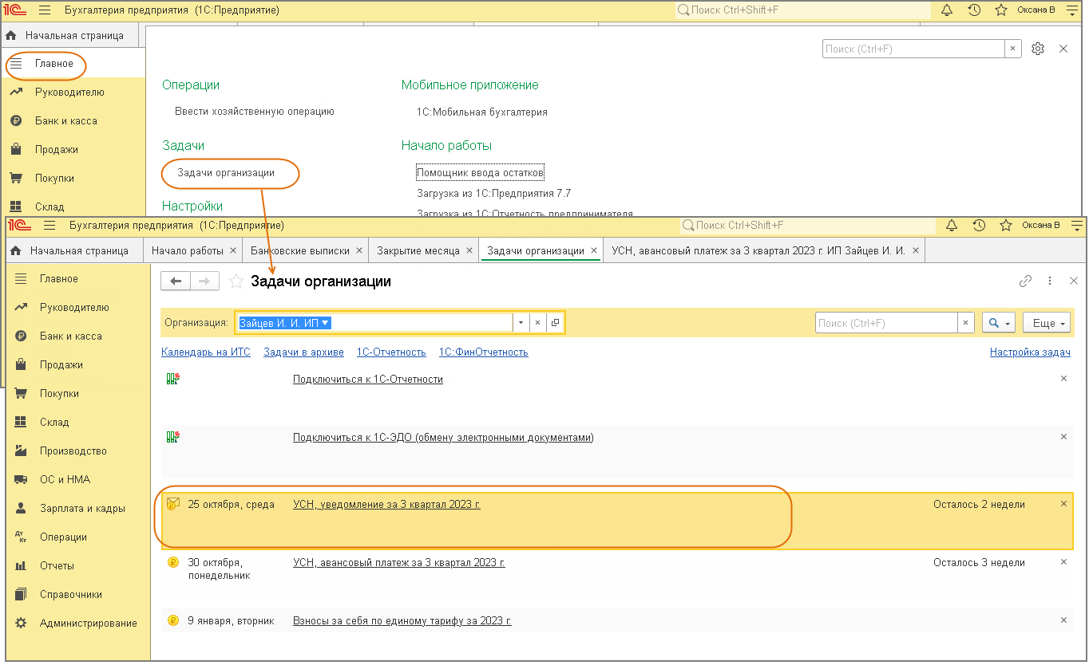This screenshot has height=665, width=1089.
Task: Open Производство section in front window sidebar
Action: tap(73, 451)
